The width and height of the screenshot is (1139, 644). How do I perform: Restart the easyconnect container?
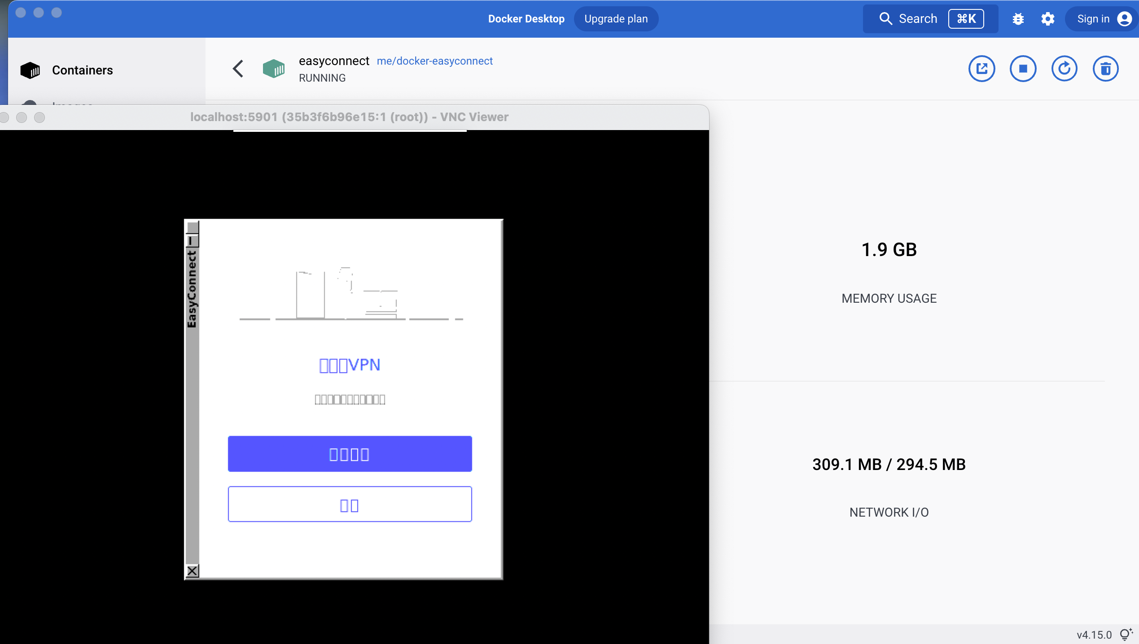point(1065,68)
